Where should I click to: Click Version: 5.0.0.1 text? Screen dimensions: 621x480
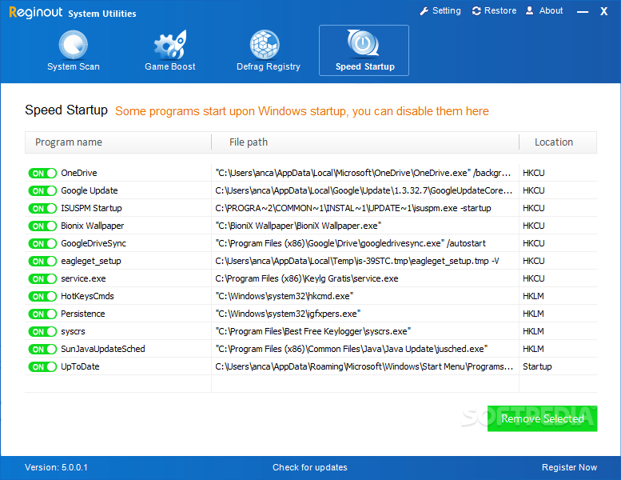56,467
